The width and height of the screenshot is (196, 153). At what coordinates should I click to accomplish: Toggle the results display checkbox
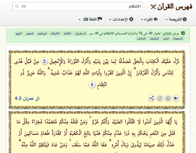pyautogui.click(x=183, y=33)
